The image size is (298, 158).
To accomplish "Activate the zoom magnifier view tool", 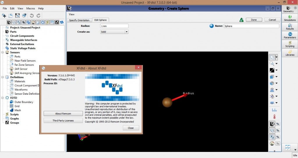I will [x=272, y=64].
